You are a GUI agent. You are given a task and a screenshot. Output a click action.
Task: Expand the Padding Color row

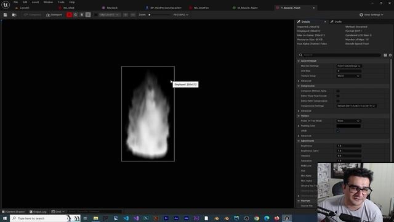(299, 126)
